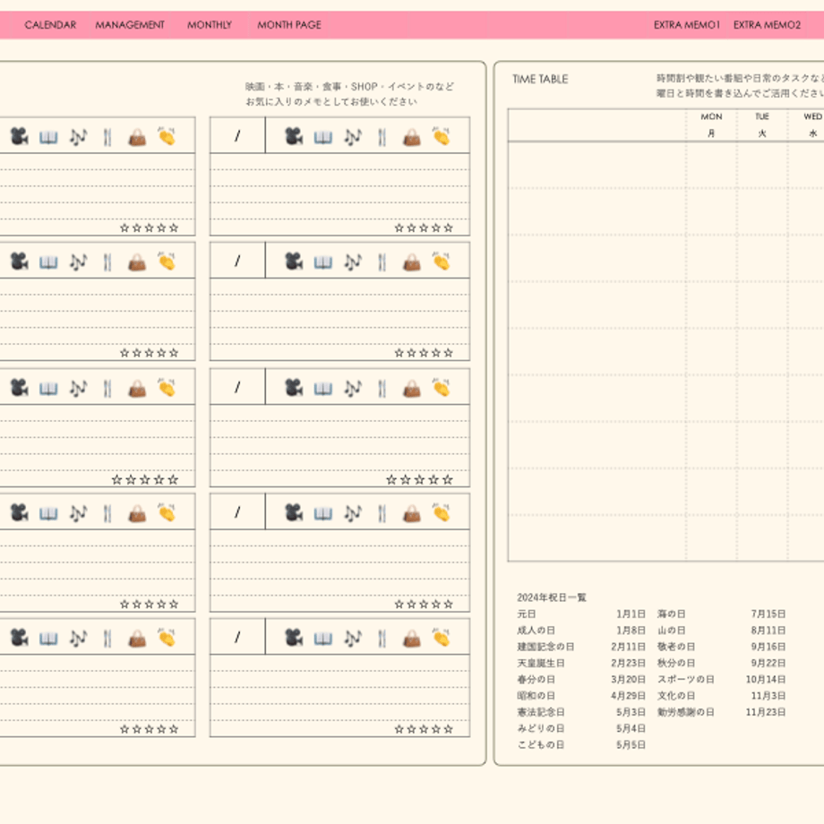
Task: Select fork and knife icon in bottom left-column card
Action: (107, 638)
